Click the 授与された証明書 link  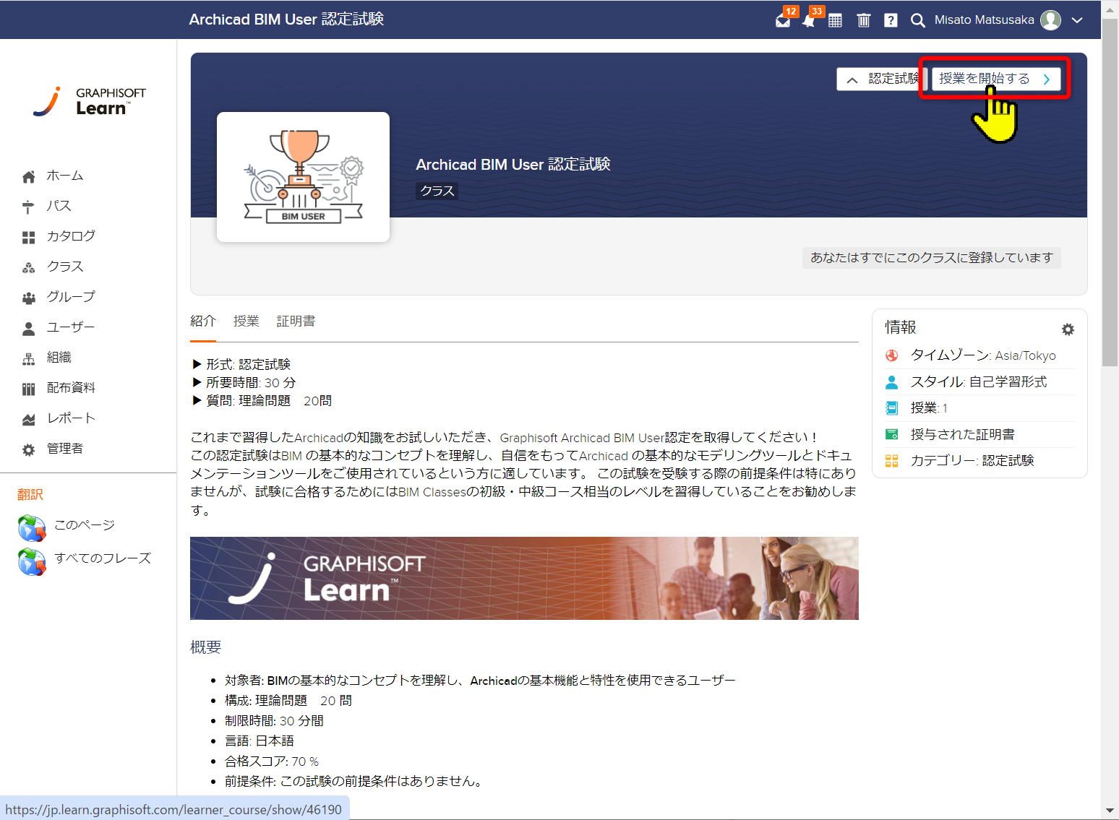963,434
